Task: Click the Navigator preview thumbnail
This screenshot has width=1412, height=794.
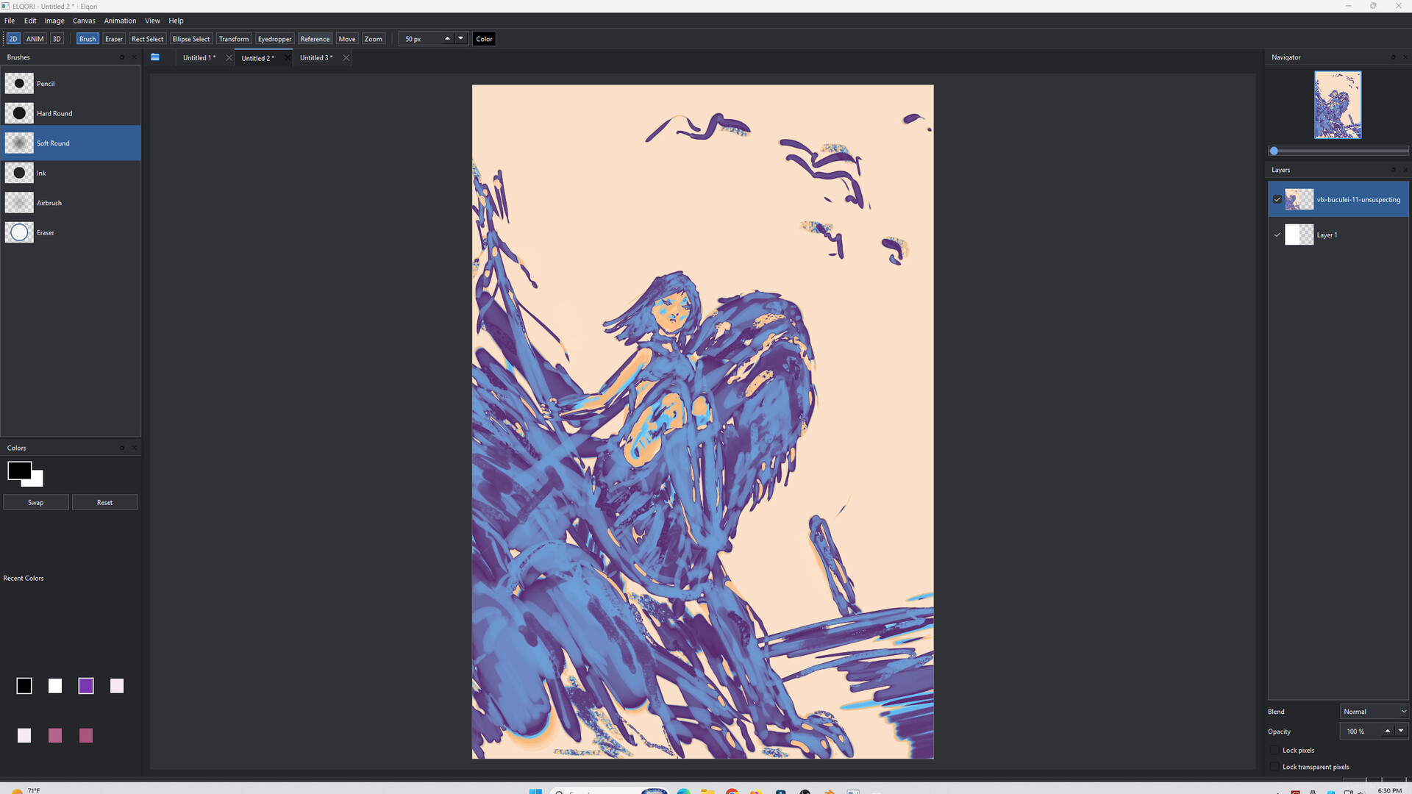Action: [1338, 104]
